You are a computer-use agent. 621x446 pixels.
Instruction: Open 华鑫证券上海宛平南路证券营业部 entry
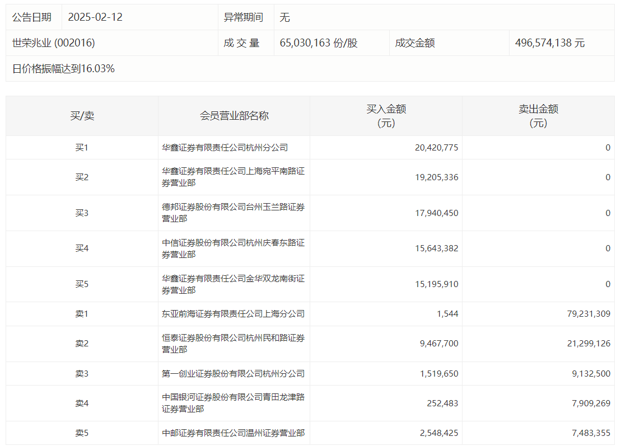click(233, 177)
